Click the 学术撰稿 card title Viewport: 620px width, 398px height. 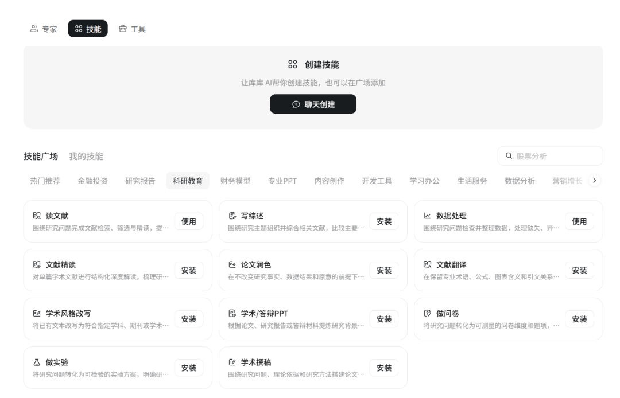pos(256,362)
